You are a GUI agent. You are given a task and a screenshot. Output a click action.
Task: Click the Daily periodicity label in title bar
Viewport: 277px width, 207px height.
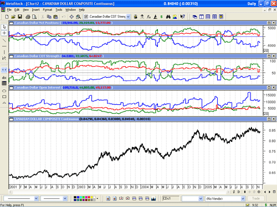(252, 4)
